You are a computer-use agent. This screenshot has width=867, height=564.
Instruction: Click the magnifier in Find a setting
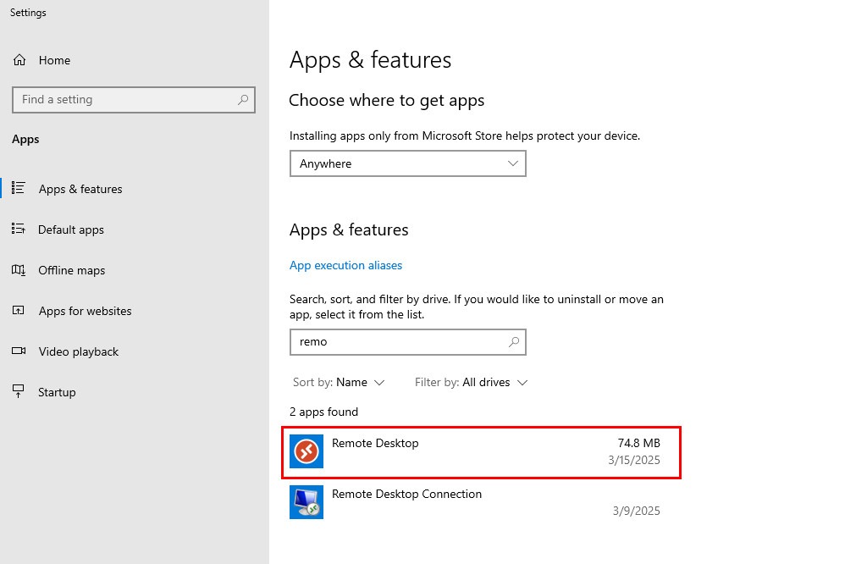[243, 100]
